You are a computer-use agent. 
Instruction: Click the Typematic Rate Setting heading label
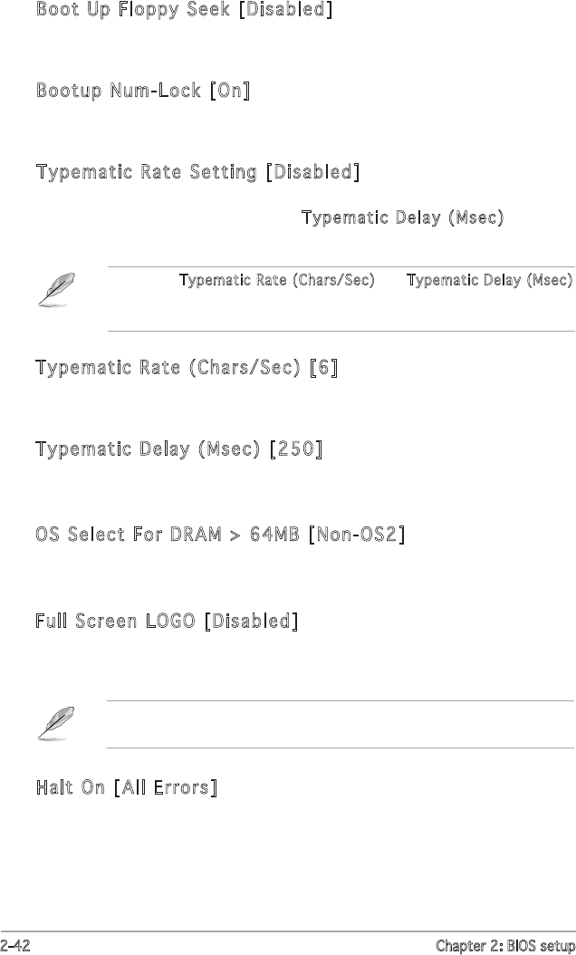click(x=147, y=172)
